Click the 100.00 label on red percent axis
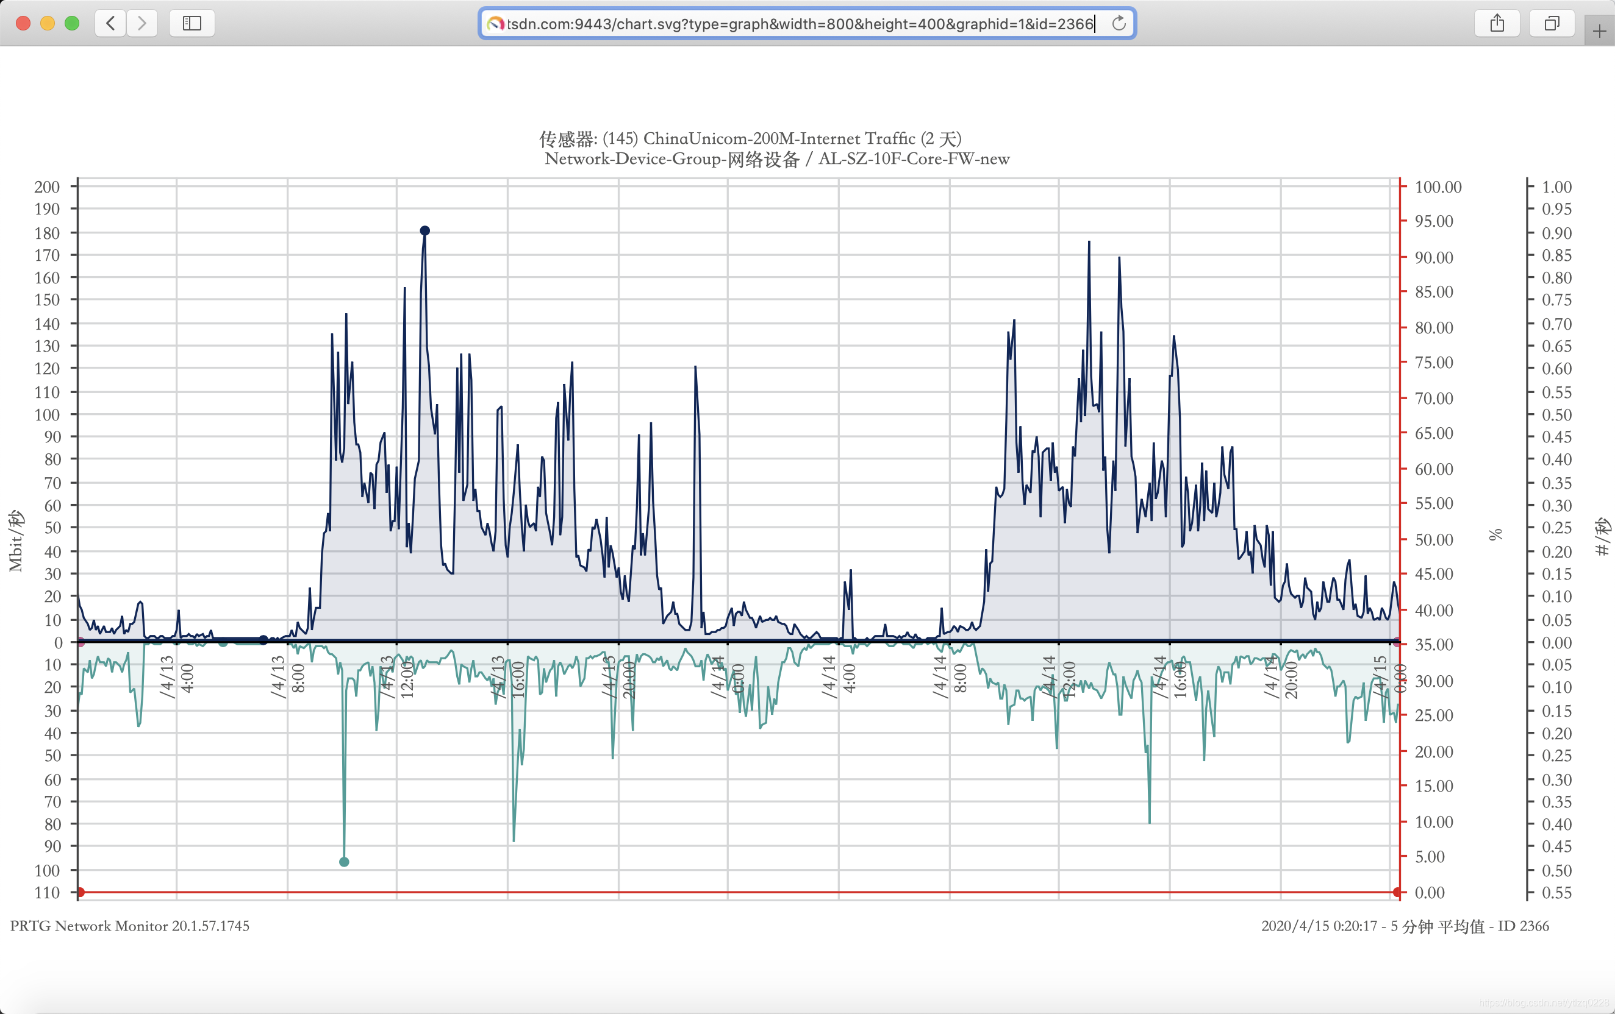 click(1438, 187)
